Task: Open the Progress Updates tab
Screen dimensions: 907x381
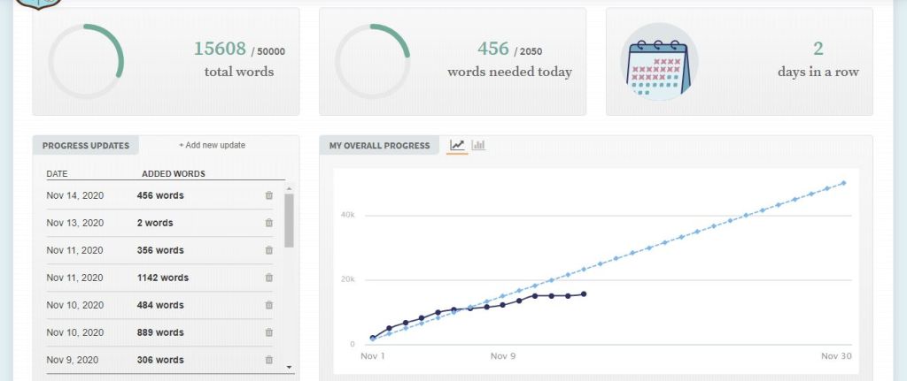Action: pyautogui.click(x=86, y=146)
